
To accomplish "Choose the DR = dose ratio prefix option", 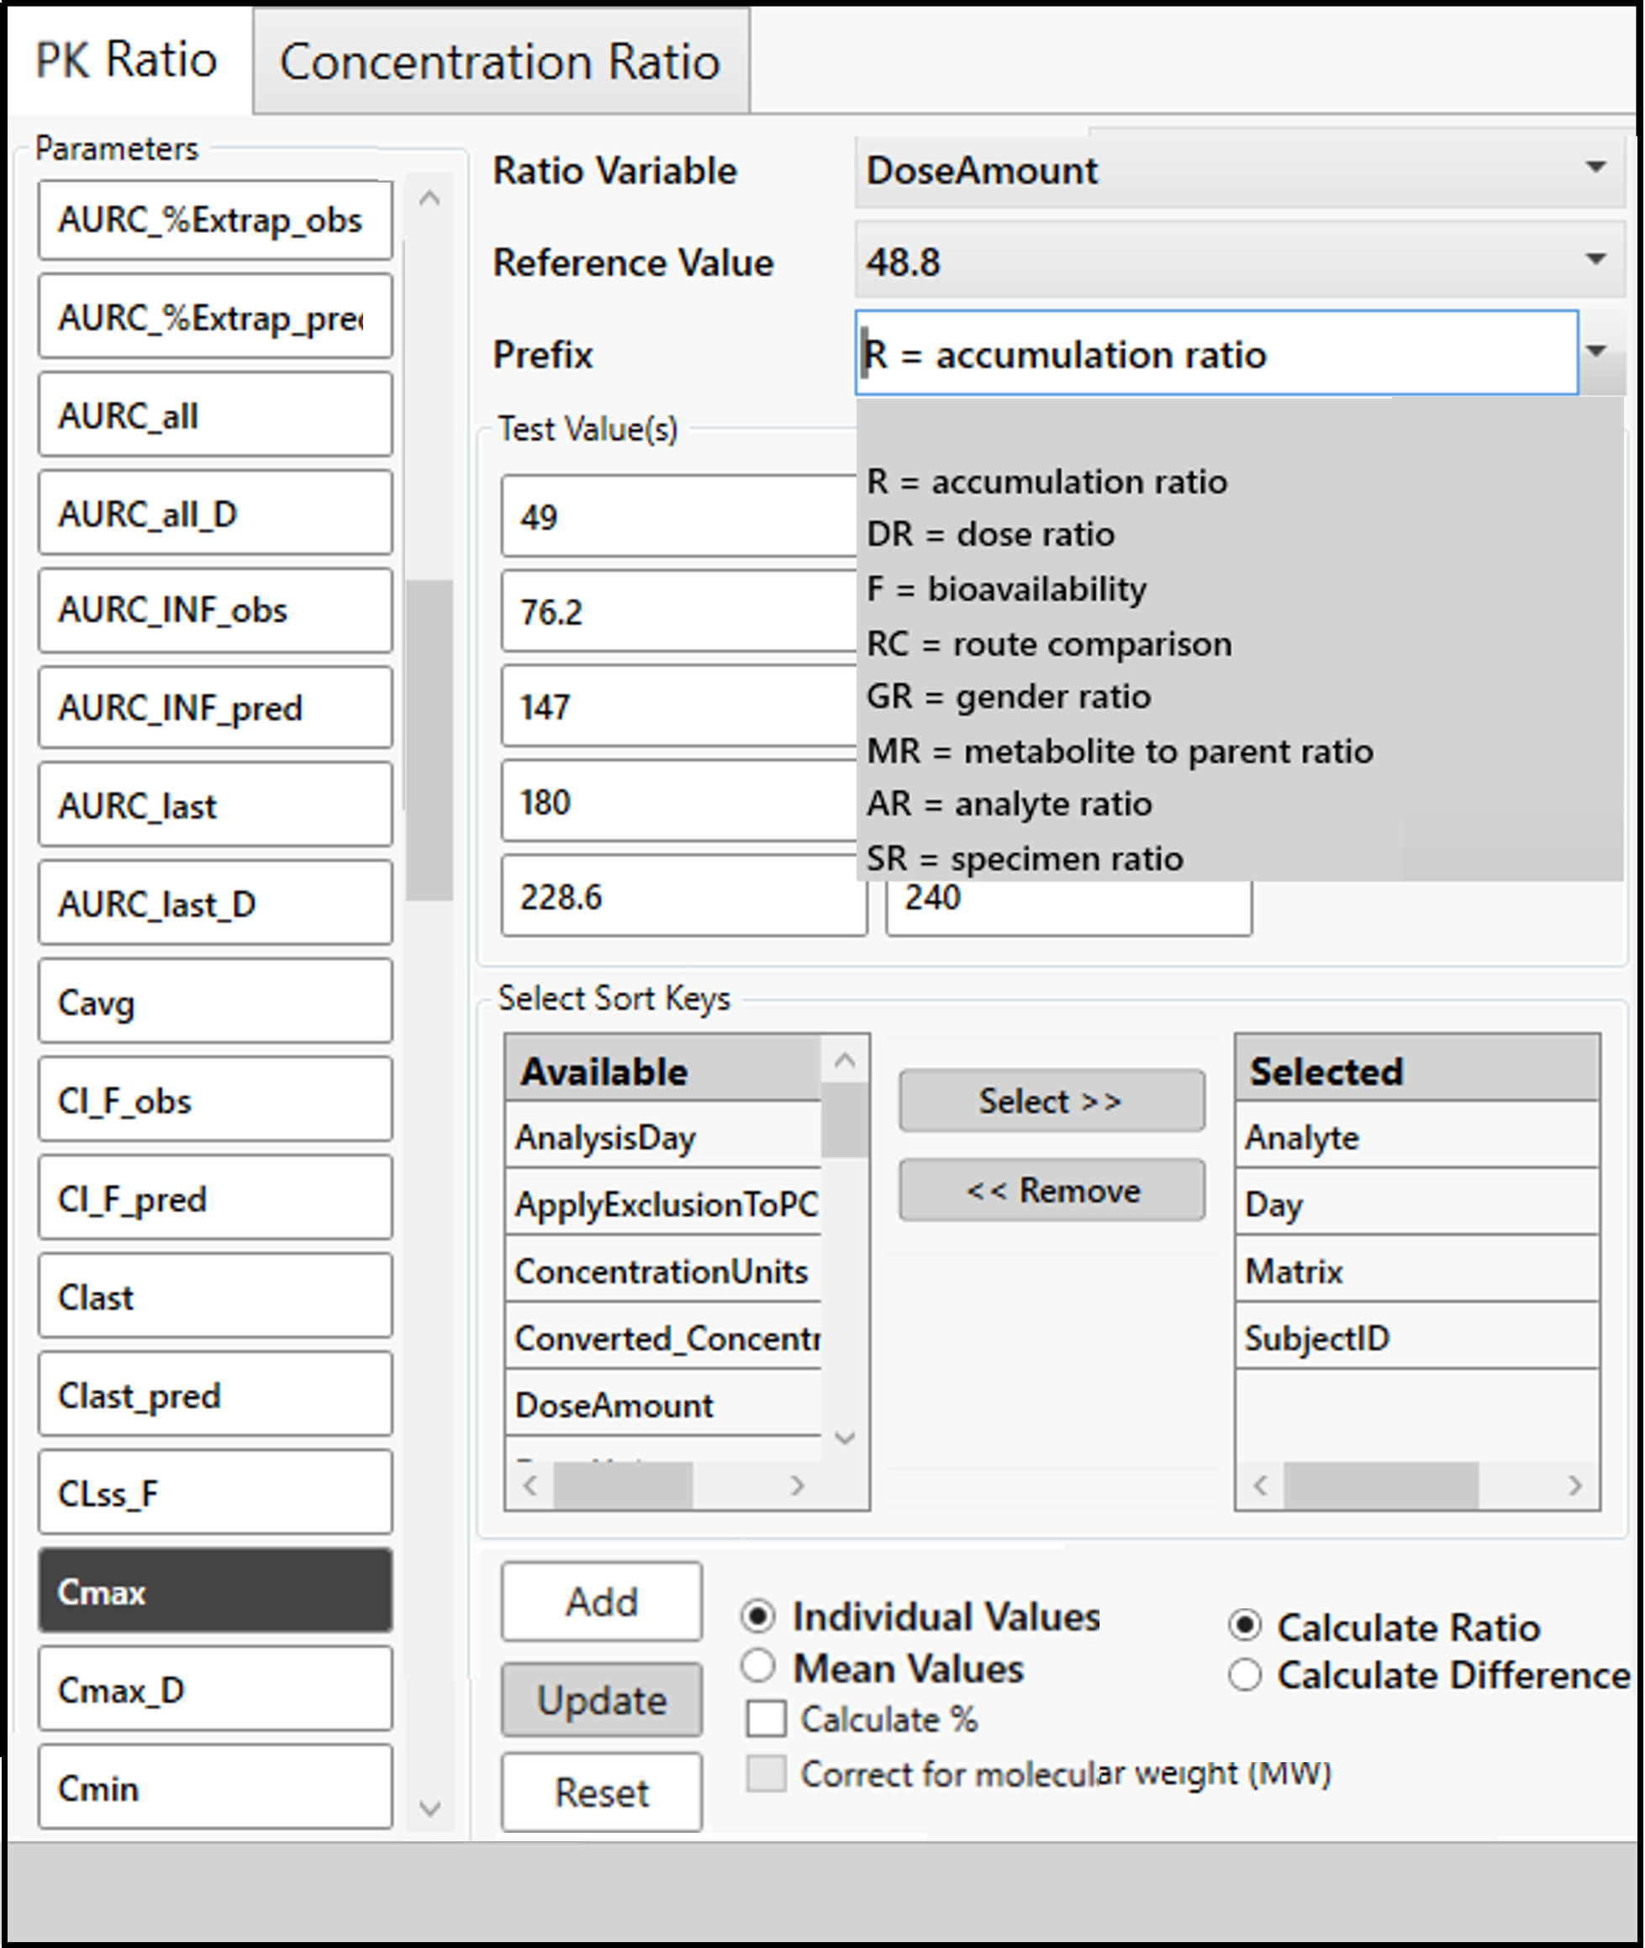I will (989, 535).
